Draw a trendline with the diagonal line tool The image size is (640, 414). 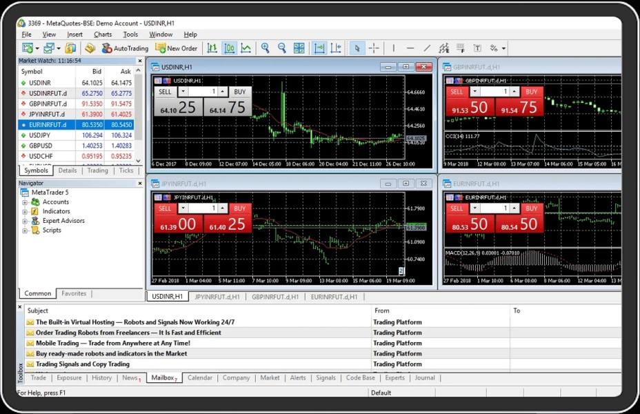click(x=427, y=48)
